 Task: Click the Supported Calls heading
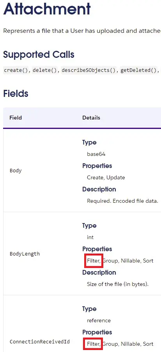[39, 55]
